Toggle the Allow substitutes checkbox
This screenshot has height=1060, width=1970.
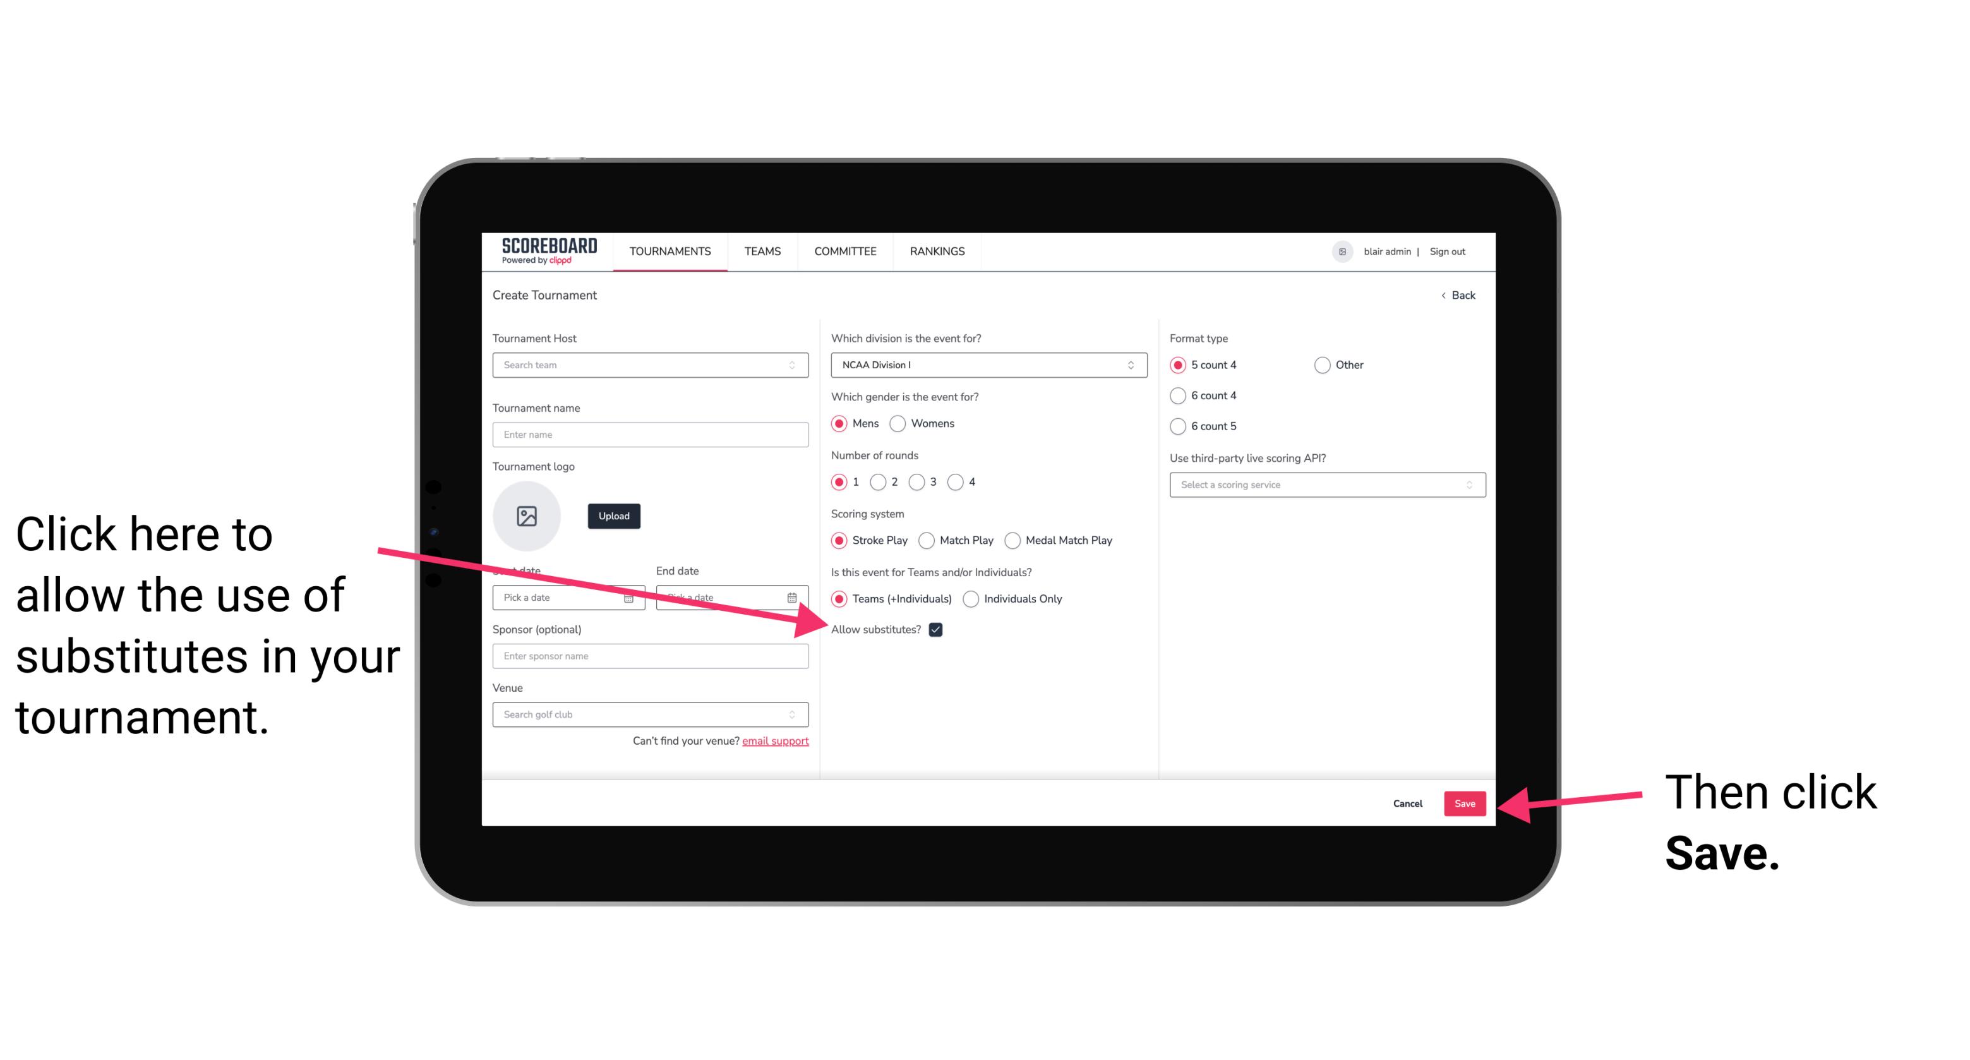938,629
